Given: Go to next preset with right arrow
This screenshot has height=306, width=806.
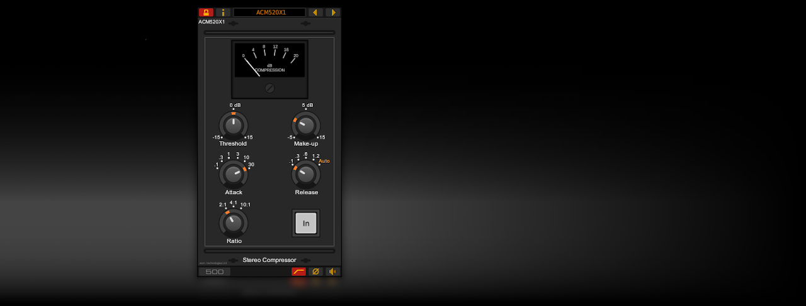Looking at the screenshot, I should click(332, 13).
